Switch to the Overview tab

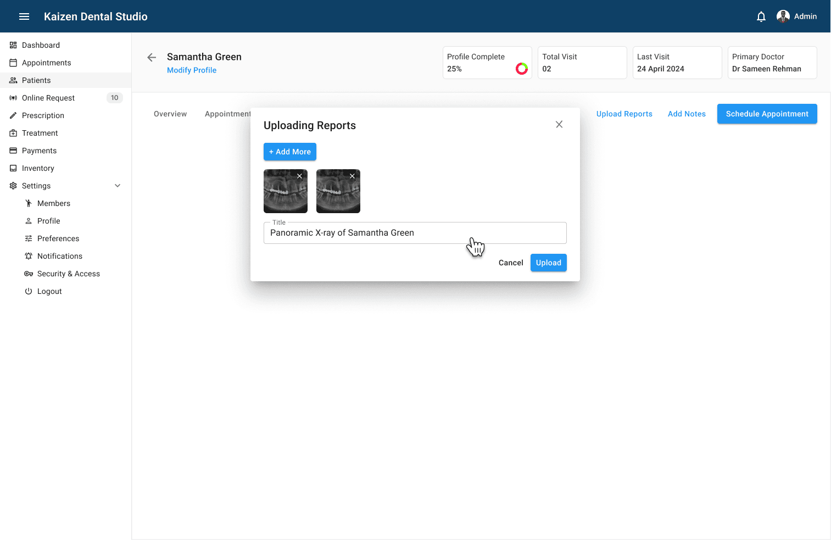[x=170, y=114]
